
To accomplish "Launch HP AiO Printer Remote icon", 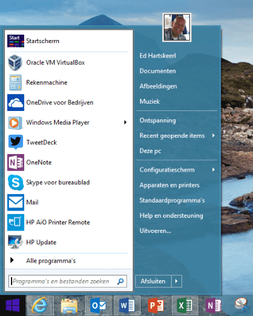I will (16, 223).
